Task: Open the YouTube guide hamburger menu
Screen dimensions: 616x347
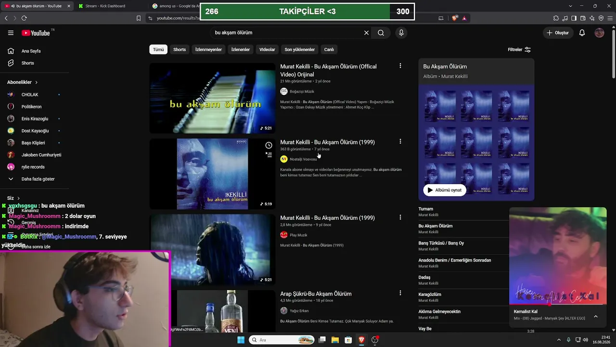Action: [x=11, y=33]
